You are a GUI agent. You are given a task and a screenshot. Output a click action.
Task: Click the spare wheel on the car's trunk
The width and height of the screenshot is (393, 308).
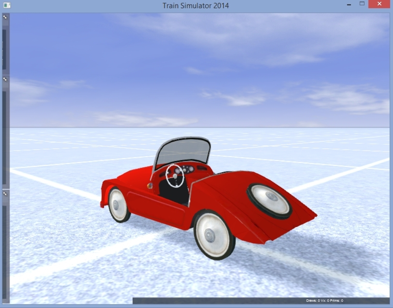270,201
